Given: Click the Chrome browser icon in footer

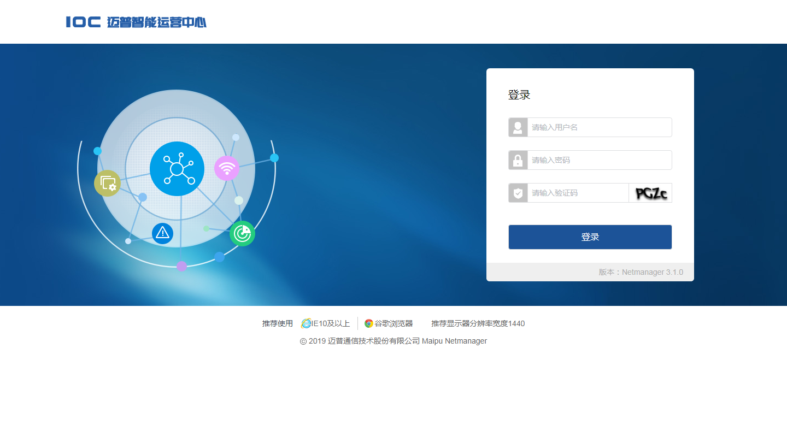Looking at the screenshot, I should [369, 323].
